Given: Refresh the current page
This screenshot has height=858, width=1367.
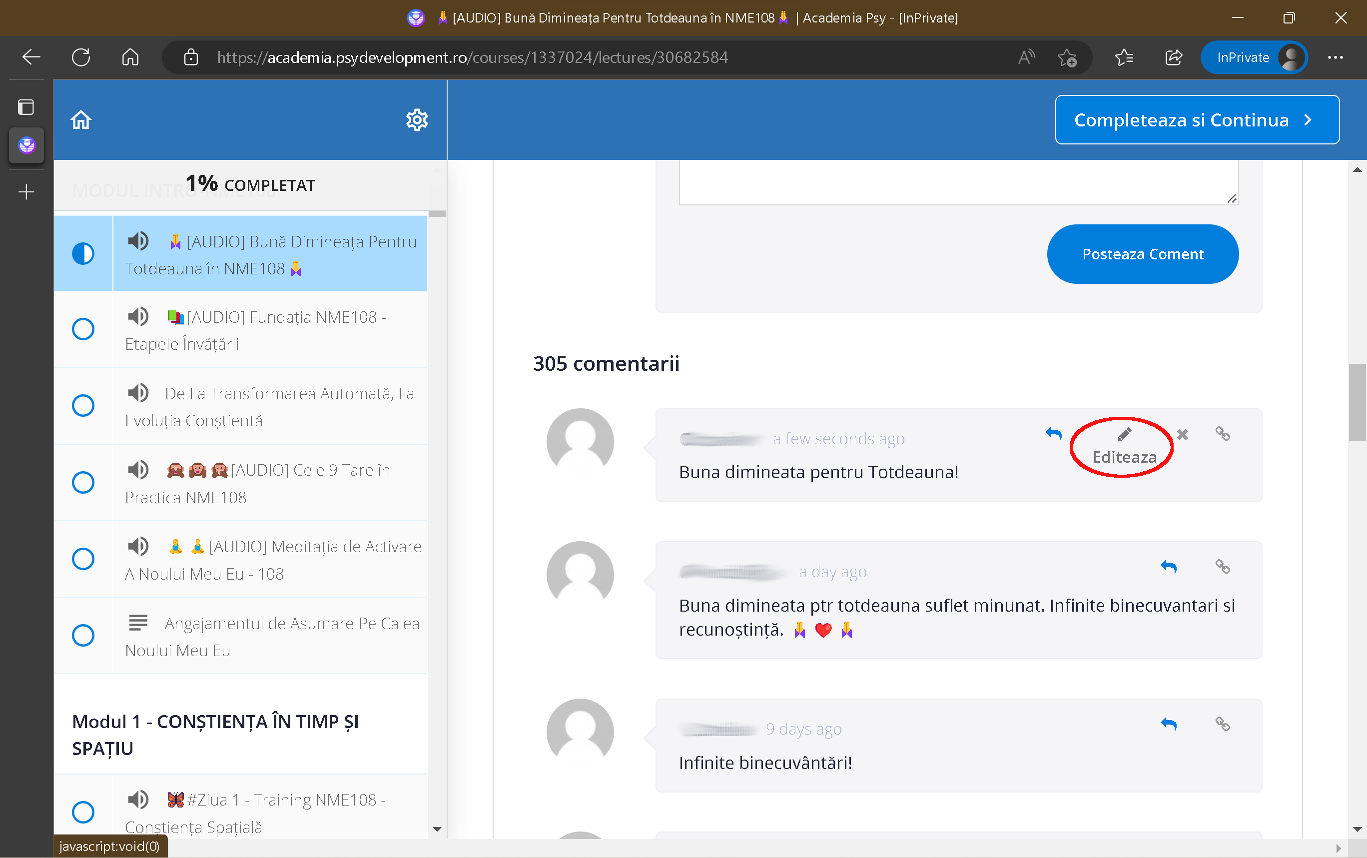Looking at the screenshot, I should point(80,57).
